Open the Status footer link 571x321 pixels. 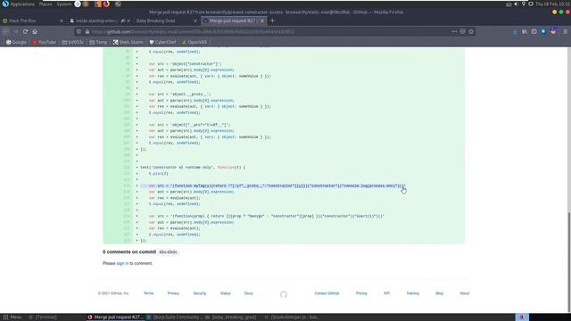click(x=226, y=293)
